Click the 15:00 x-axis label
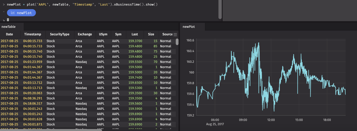The image size is (357, 131). point(299,120)
